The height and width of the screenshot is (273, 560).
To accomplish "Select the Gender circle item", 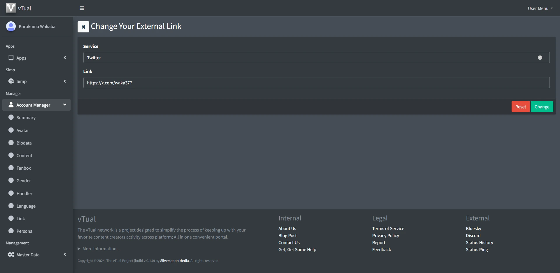I will [11, 180].
